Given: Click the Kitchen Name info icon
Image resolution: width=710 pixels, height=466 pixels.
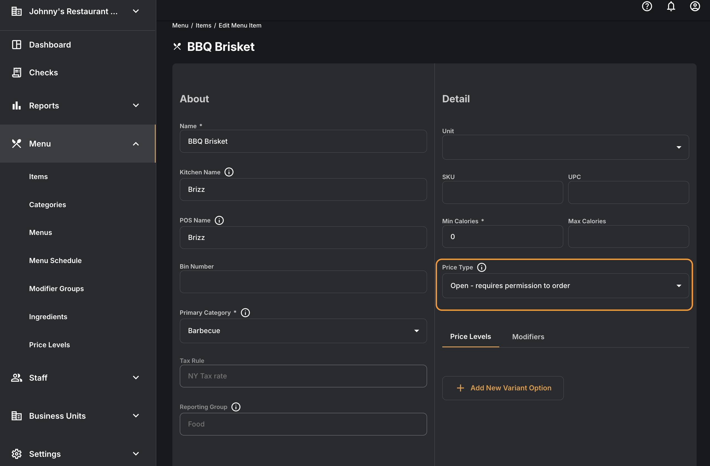Looking at the screenshot, I should tap(229, 172).
